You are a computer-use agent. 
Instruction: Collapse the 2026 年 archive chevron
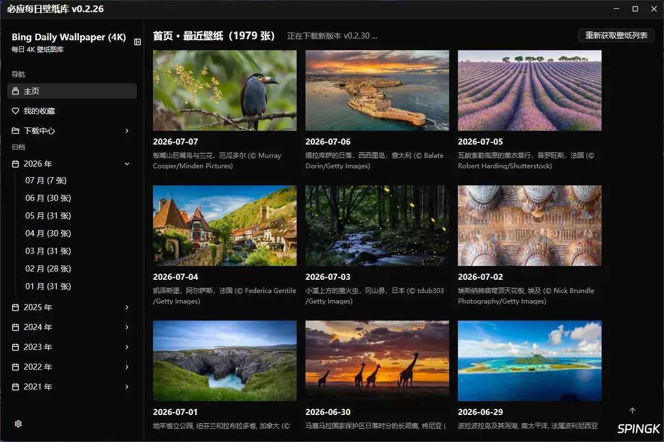pos(127,164)
